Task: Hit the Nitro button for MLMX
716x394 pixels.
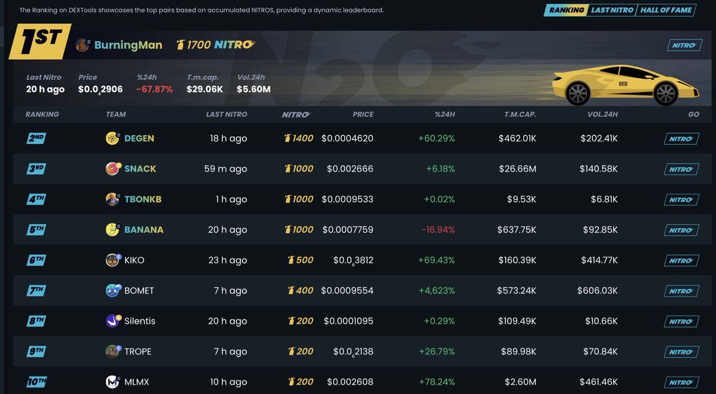Action: click(681, 383)
